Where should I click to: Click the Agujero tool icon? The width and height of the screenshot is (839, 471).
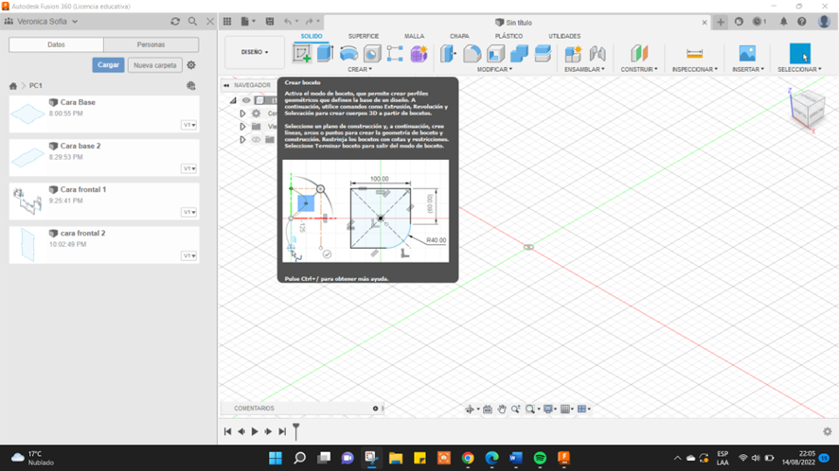click(372, 54)
